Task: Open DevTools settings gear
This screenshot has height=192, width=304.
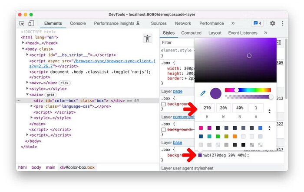Action: point(272,23)
